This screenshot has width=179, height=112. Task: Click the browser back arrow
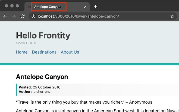click(5, 17)
